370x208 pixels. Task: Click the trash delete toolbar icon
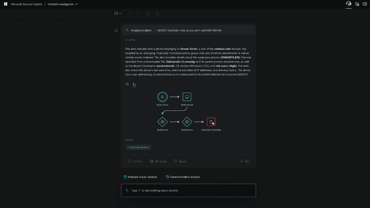point(147,13)
